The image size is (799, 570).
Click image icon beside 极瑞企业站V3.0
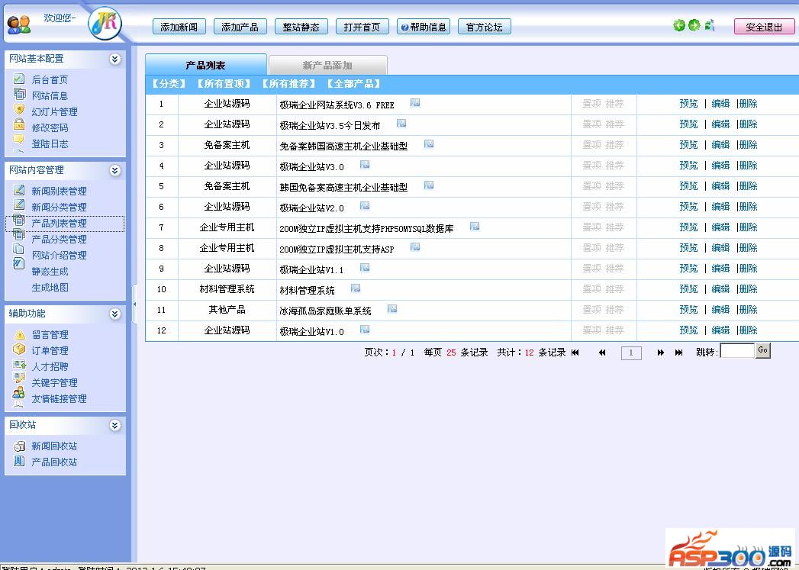point(365,165)
